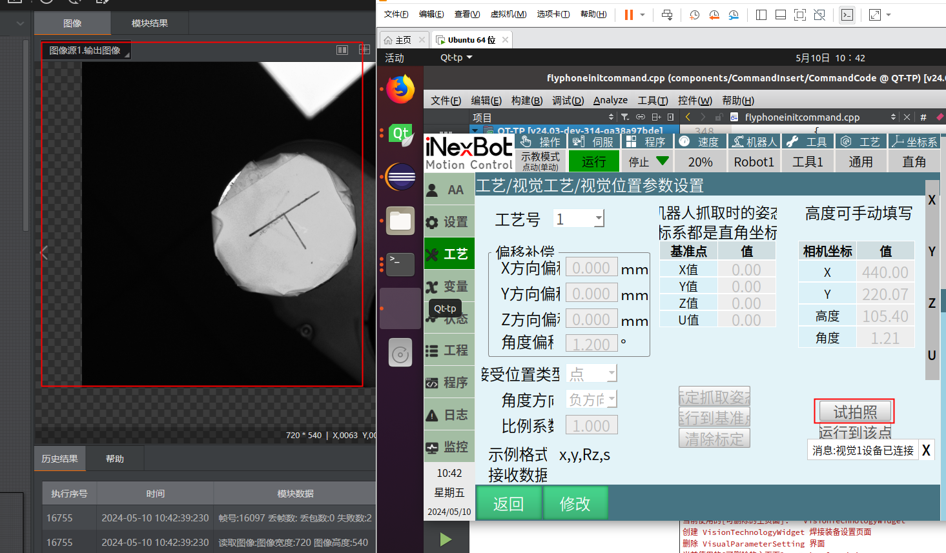The image size is (946, 553).
Task: Open the VMware console view icon
Action: [x=847, y=15]
